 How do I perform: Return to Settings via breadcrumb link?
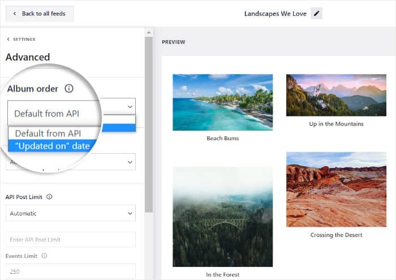24,40
